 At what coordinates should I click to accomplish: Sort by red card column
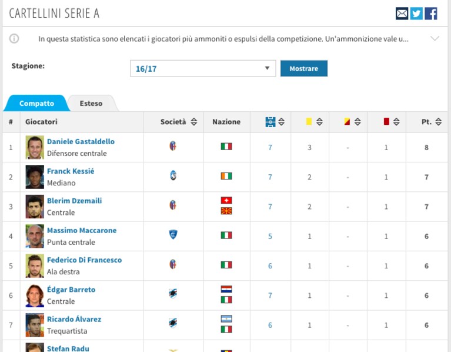tap(392, 121)
